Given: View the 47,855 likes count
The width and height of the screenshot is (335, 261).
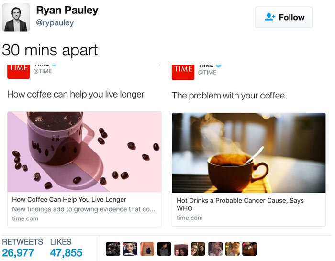Looking at the screenshot, I should [66, 253].
